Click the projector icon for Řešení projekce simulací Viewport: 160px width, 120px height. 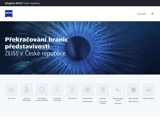click(x=118, y=90)
